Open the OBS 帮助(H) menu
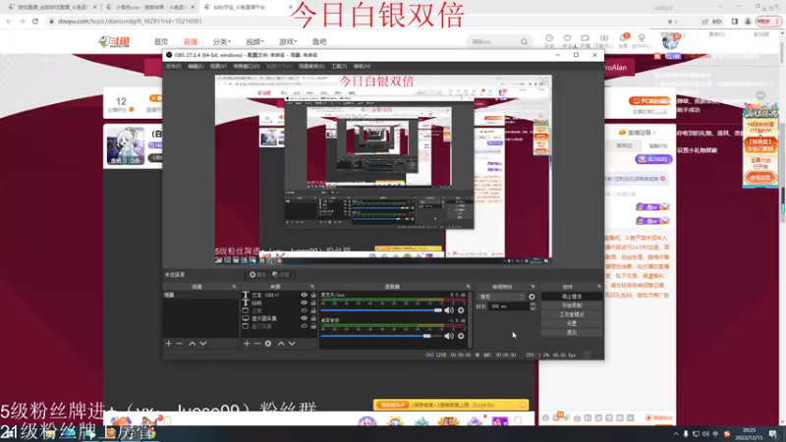Image resolution: width=786 pixels, height=442 pixels. point(362,66)
